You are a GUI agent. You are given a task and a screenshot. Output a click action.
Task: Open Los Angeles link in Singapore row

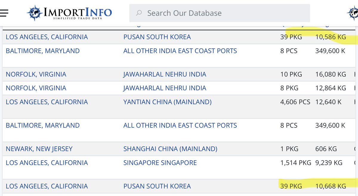(47, 163)
